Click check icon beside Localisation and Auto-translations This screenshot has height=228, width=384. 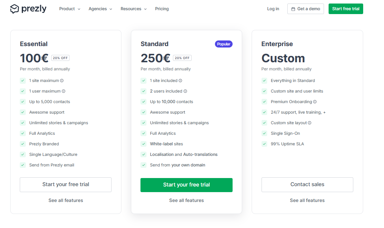coord(144,154)
